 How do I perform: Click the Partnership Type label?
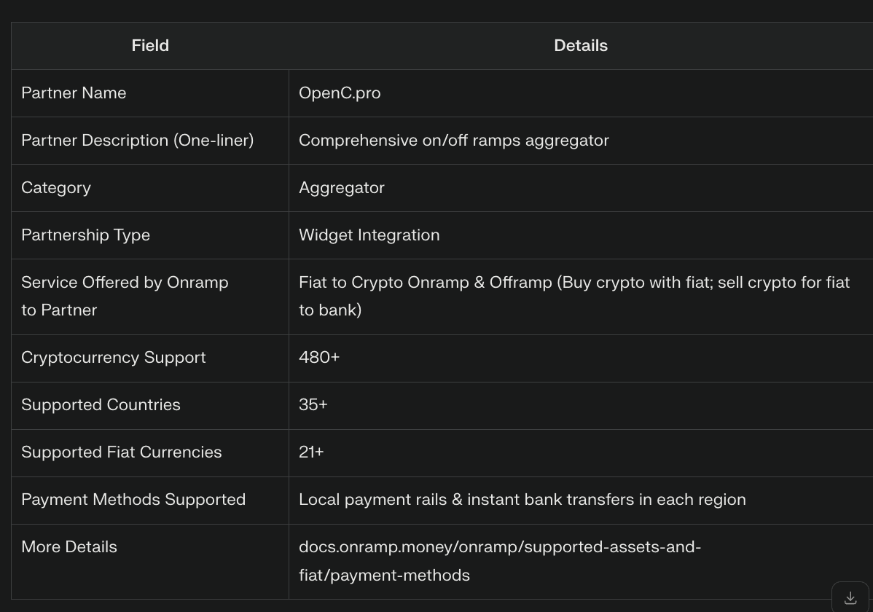(x=86, y=235)
